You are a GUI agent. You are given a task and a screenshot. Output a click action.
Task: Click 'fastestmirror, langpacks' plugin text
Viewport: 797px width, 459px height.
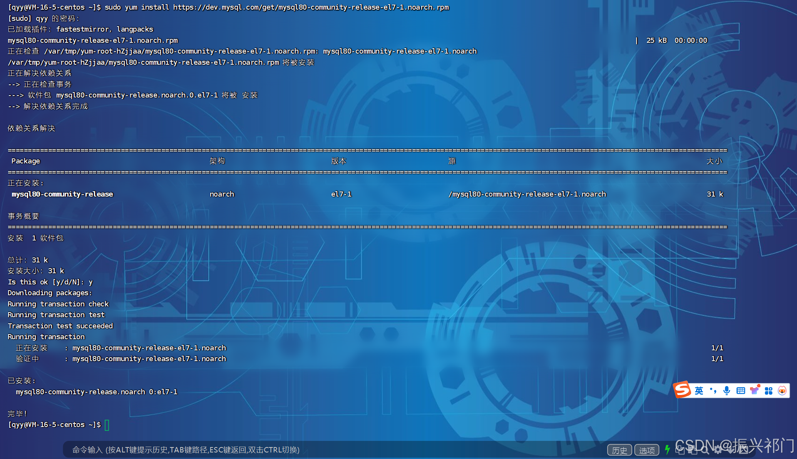pos(104,29)
